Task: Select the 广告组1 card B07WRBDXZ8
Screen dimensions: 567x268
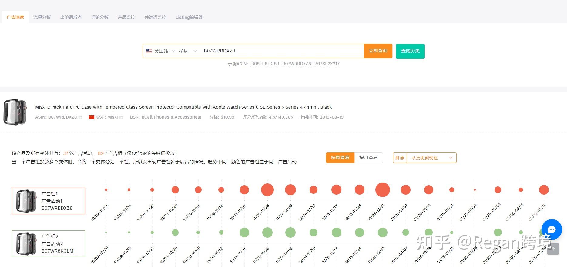Action: (x=49, y=201)
